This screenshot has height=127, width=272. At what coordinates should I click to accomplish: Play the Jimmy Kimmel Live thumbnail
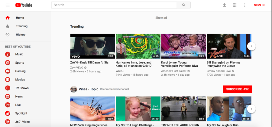[229, 46]
